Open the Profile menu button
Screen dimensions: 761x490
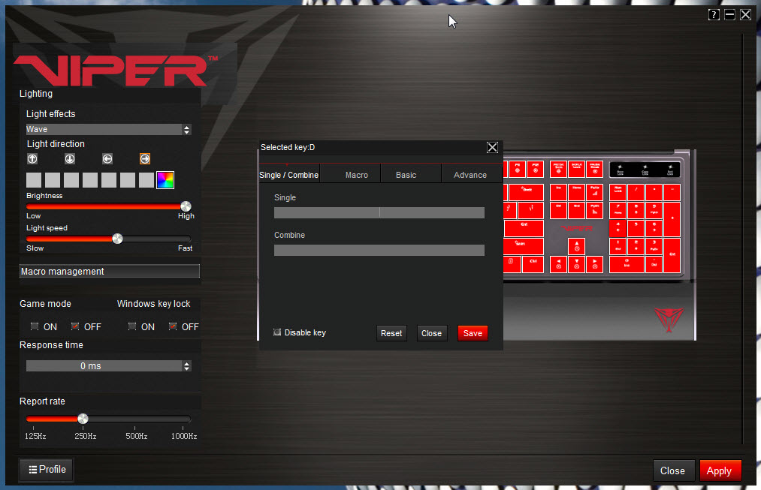click(47, 470)
